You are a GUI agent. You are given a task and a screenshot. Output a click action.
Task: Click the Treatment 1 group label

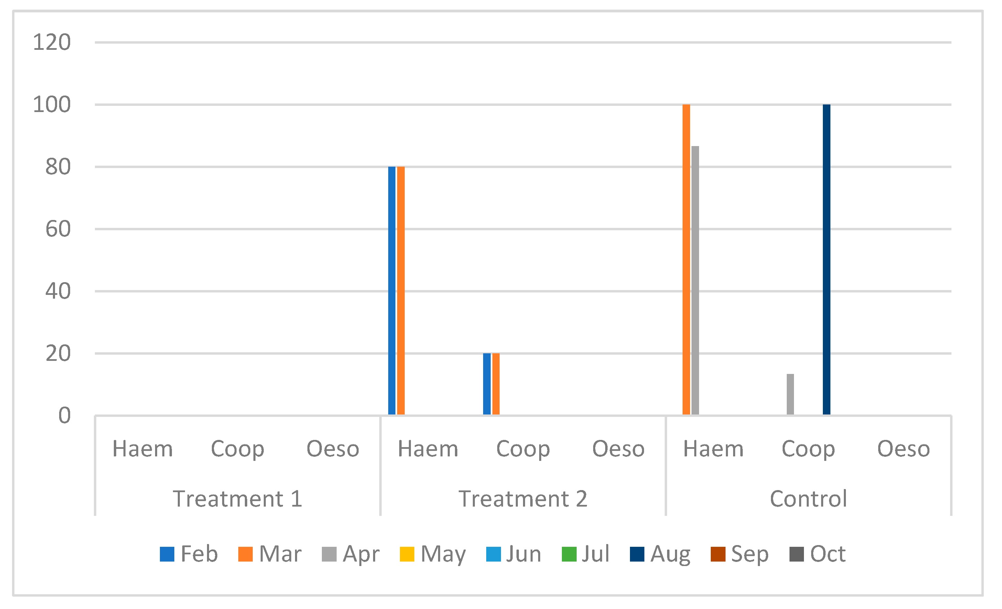point(238,499)
